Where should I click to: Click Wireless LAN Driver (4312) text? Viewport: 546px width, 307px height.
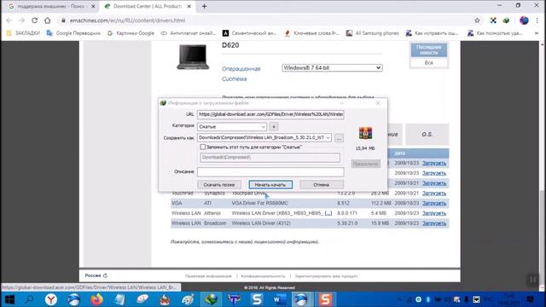click(x=261, y=223)
